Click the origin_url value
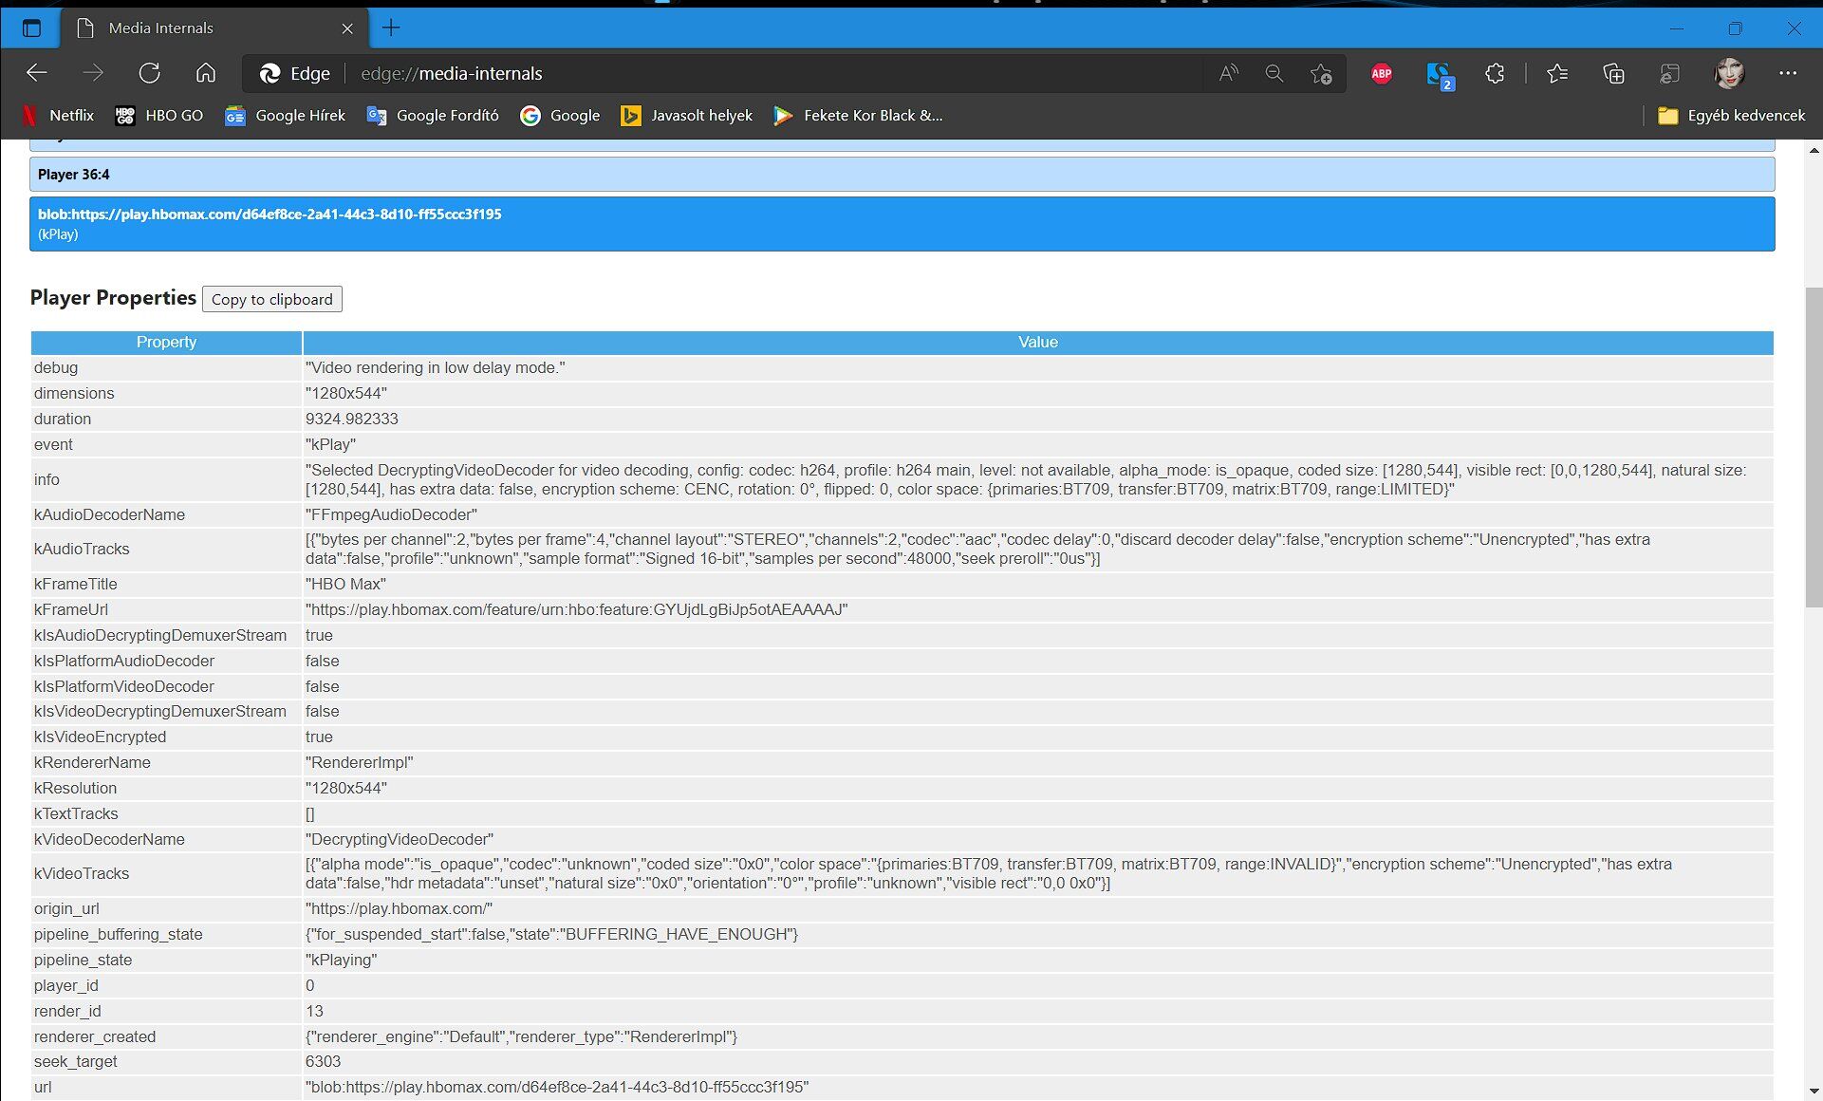Viewport: 1823px width, 1101px height. [x=399, y=908]
